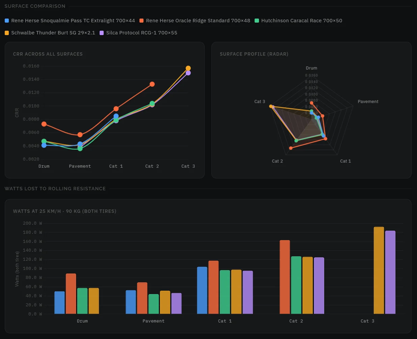The image size is (417, 339).
Task: Click the purple Cat 1 bar in the watts chart
Action: click(248, 292)
